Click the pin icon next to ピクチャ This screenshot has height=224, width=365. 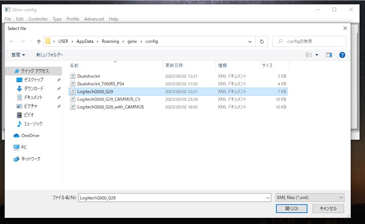(59, 106)
